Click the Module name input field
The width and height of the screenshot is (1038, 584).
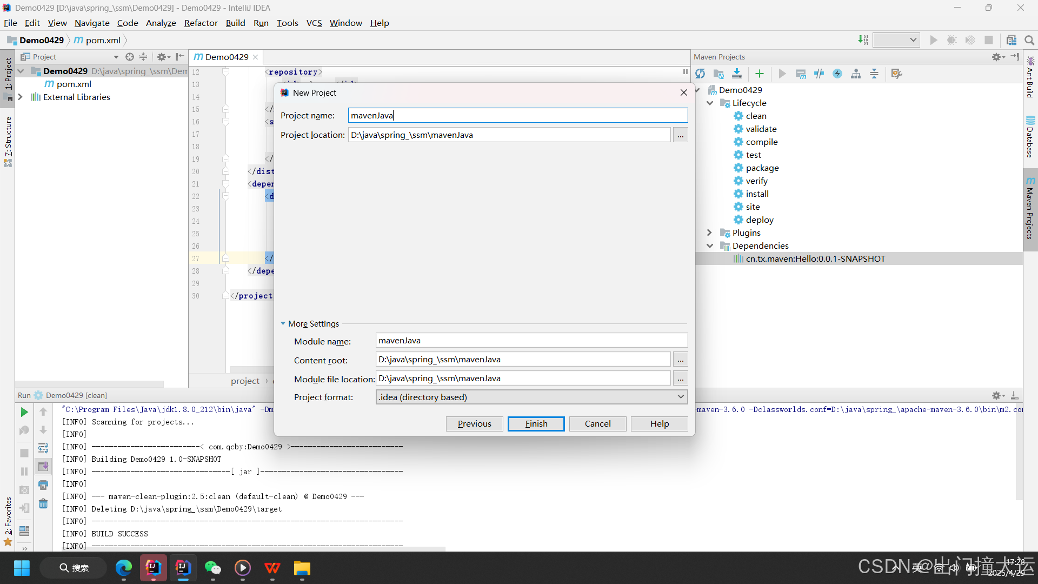coord(531,341)
